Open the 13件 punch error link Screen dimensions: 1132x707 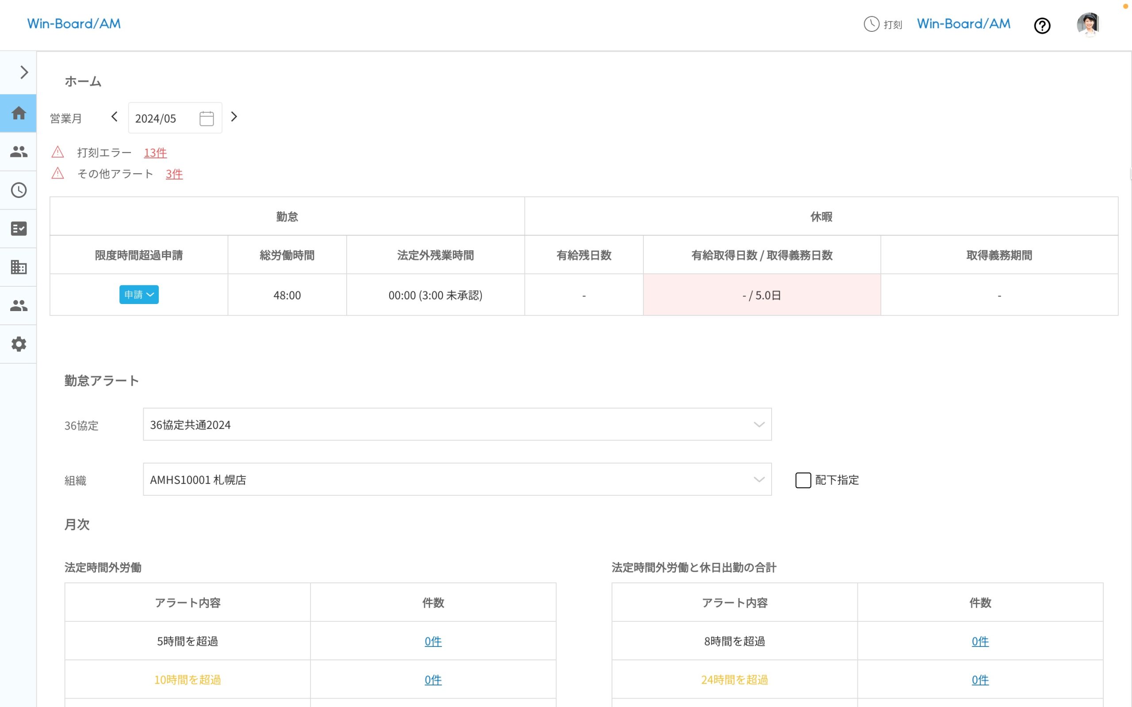[x=155, y=152]
